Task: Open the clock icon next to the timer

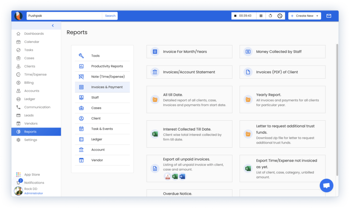Action: pos(280,16)
